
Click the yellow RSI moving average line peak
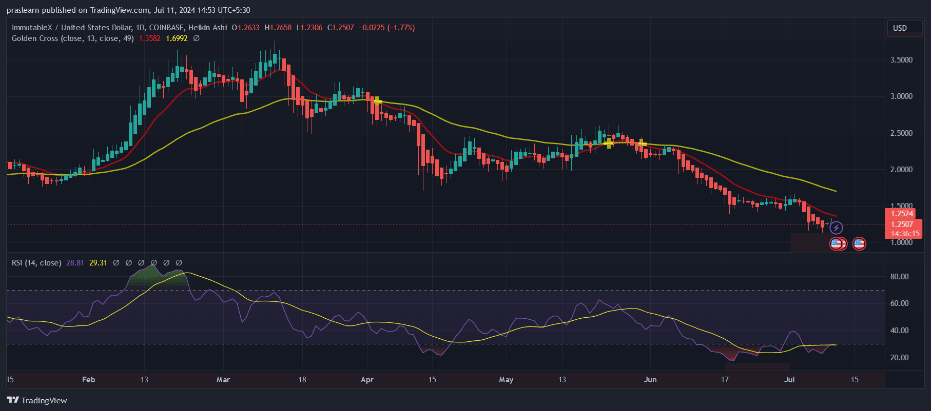point(188,273)
